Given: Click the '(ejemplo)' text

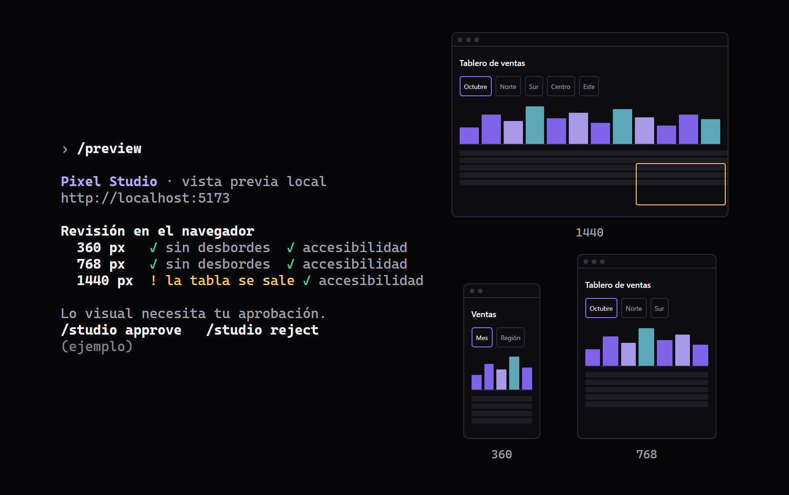Looking at the screenshot, I should 97,346.
